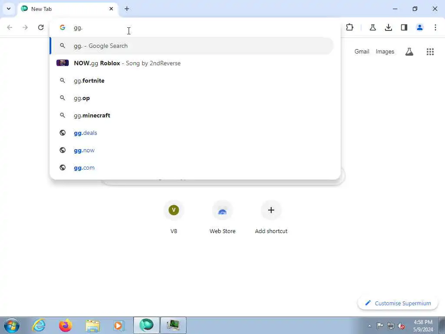Open the gg.now URL suggestion
The height and width of the screenshot is (334, 445).
tap(192, 150)
